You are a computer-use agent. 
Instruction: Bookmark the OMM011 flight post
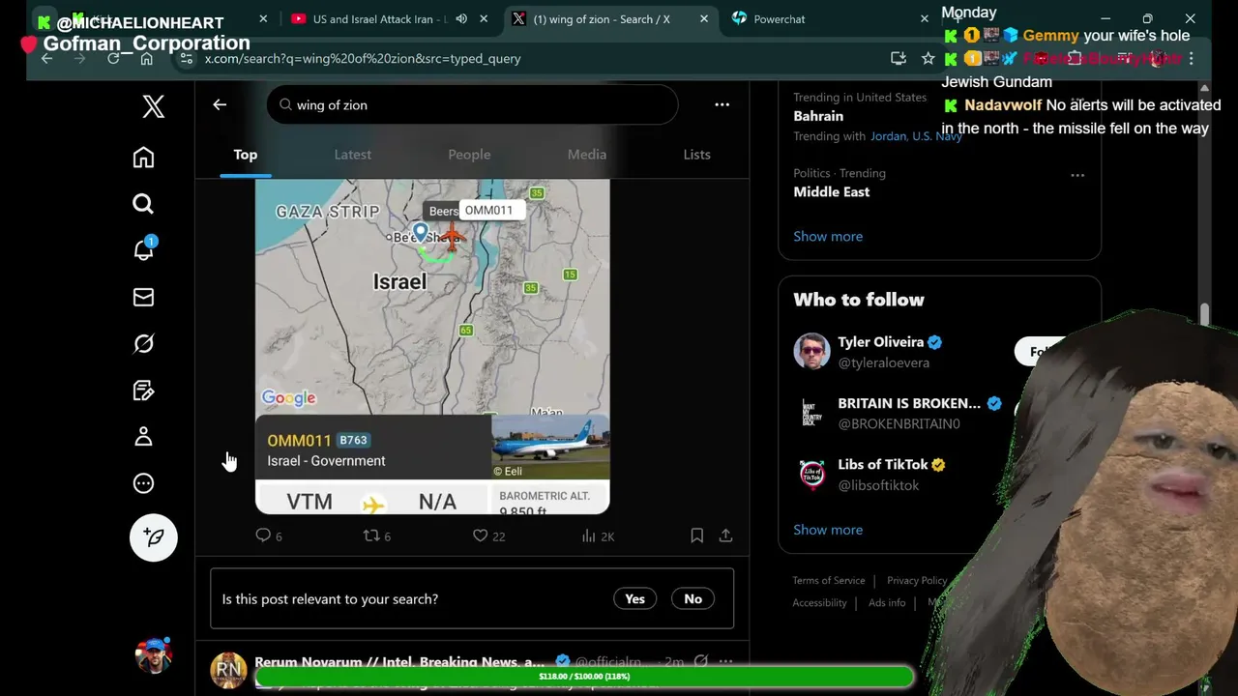coord(696,536)
